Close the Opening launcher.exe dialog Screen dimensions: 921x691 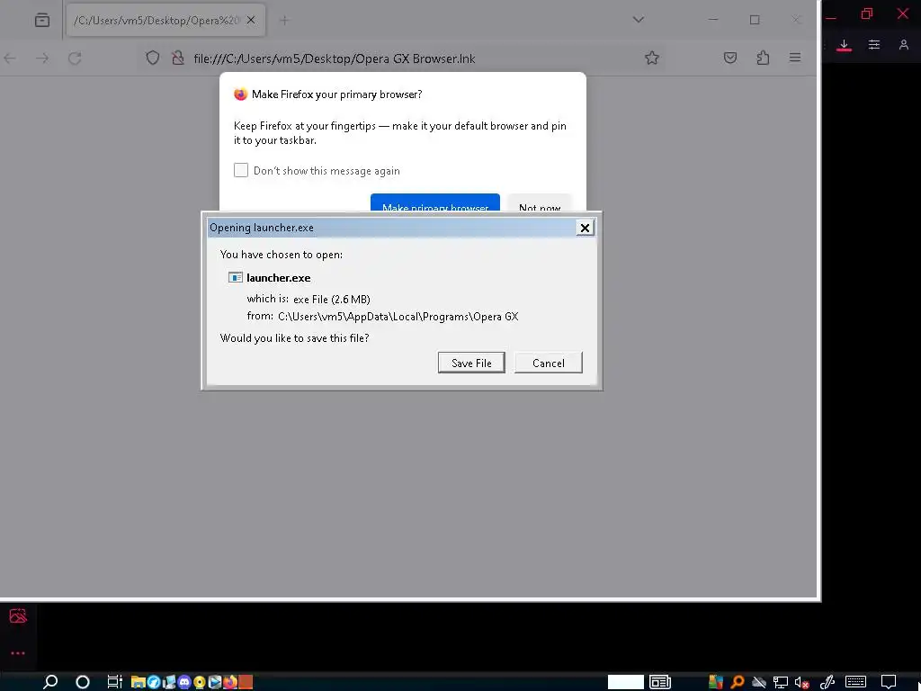[585, 228]
